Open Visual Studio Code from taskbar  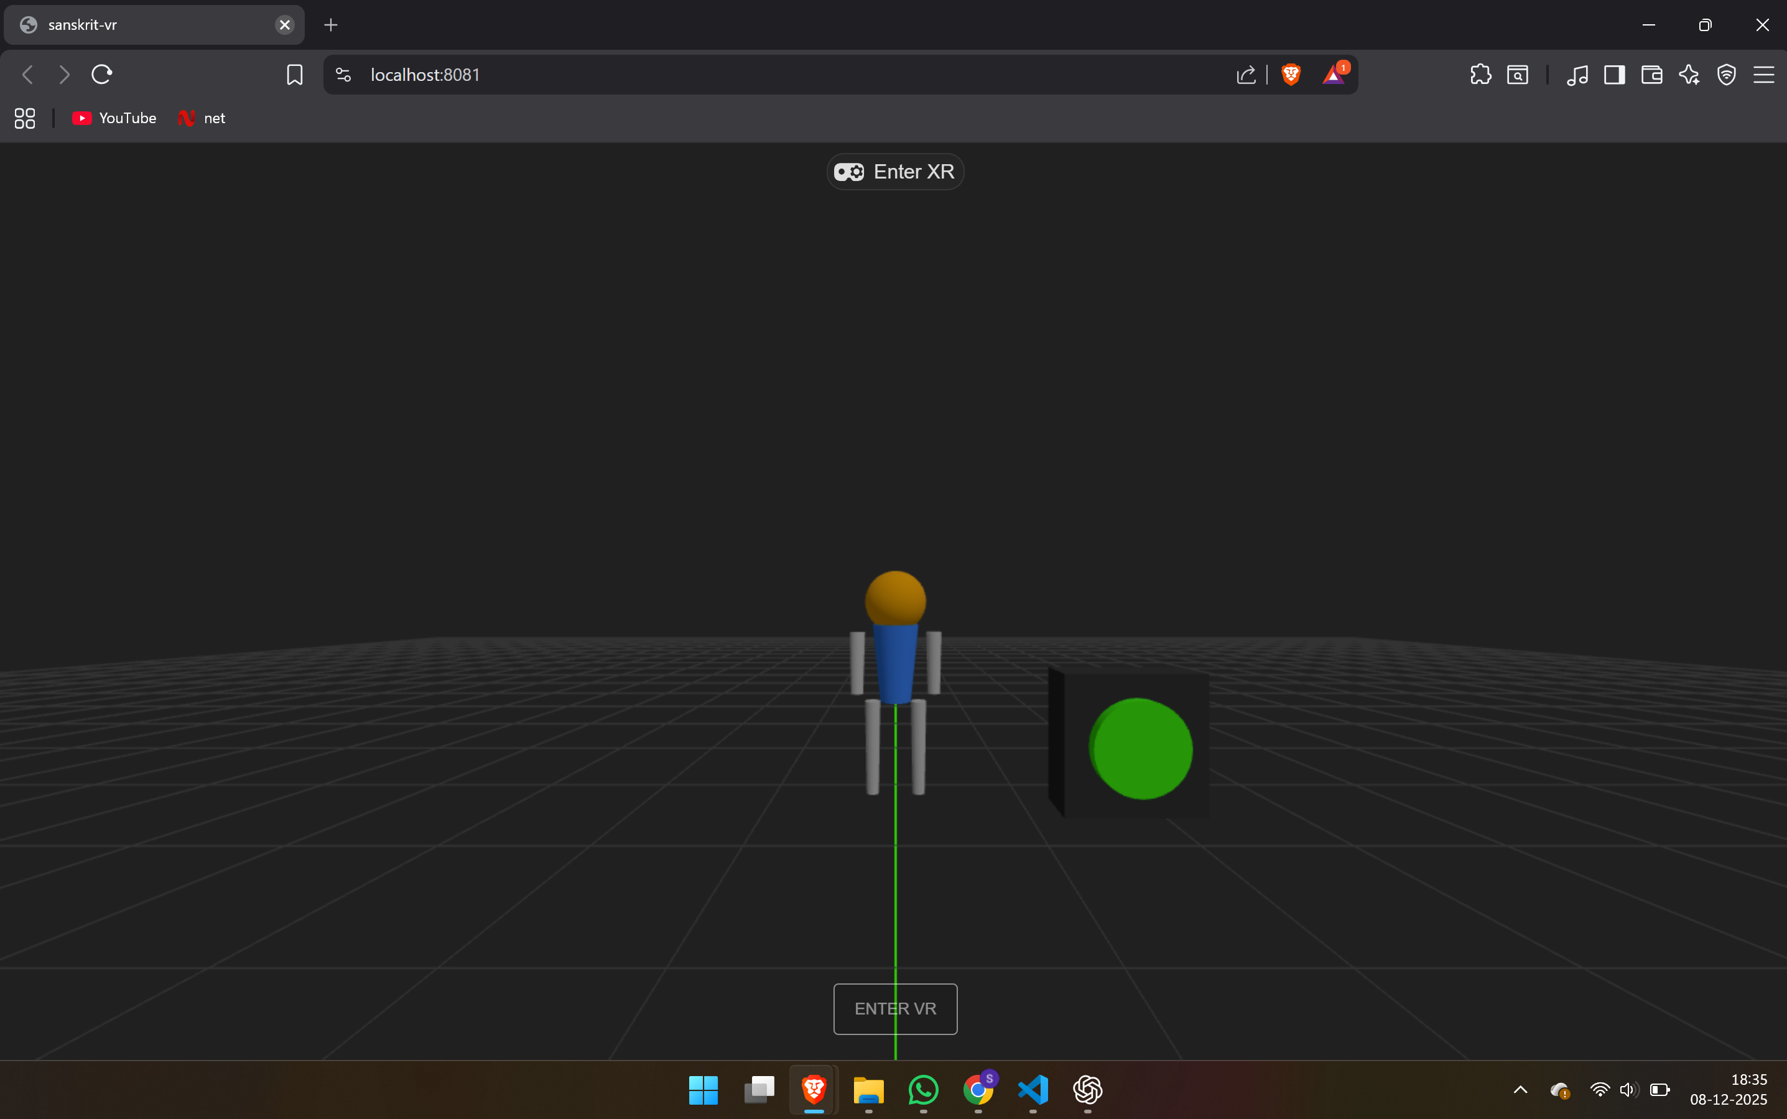point(1033,1089)
